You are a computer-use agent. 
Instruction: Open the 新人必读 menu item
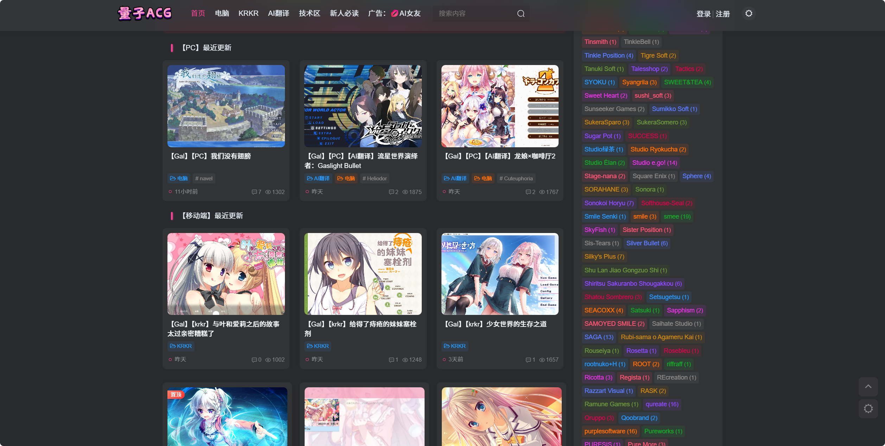[x=344, y=13]
